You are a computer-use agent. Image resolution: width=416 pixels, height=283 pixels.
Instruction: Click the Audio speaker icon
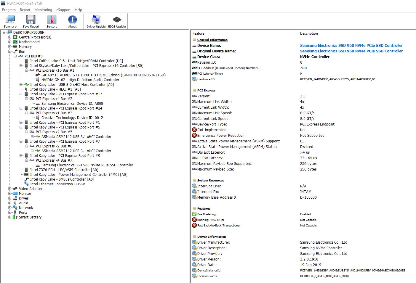tap(15, 203)
